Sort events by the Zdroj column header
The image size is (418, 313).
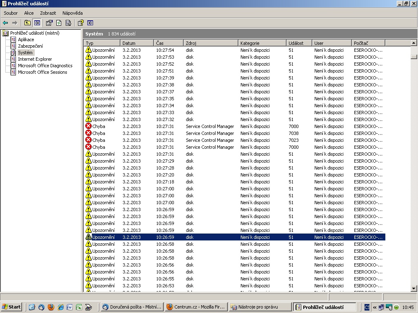pyautogui.click(x=210, y=43)
